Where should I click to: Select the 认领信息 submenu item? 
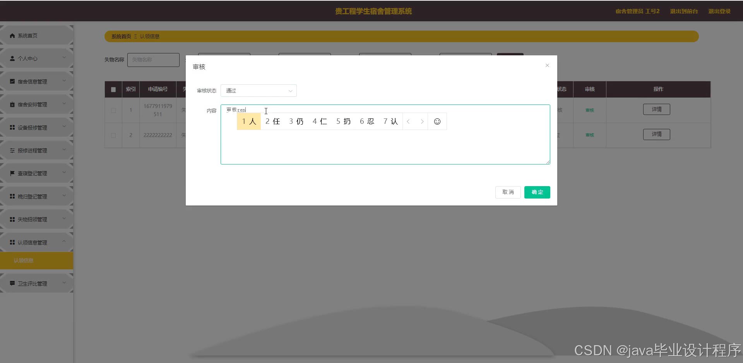pyautogui.click(x=37, y=260)
